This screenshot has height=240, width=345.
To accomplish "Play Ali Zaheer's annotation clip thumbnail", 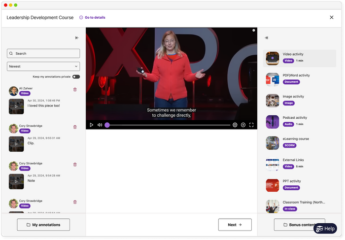I will click(x=16, y=106).
